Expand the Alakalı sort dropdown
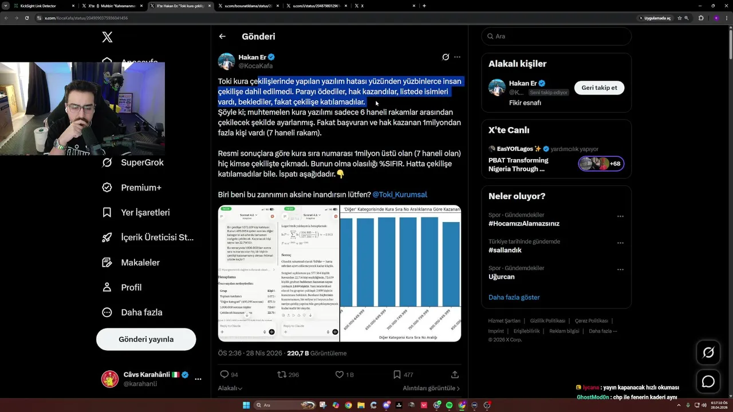 click(x=230, y=388)
